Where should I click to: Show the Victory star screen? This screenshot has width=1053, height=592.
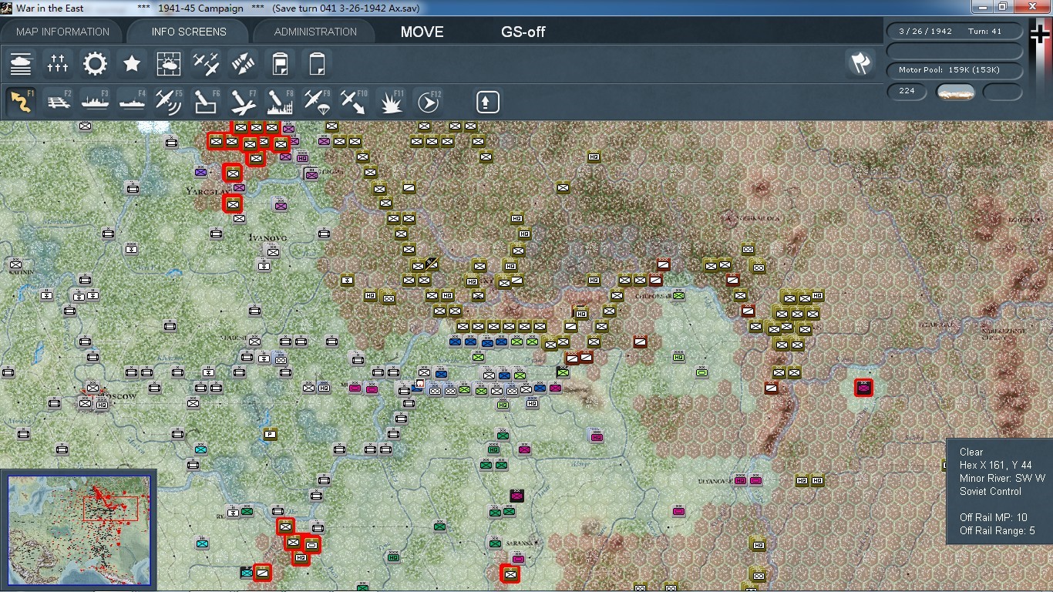click(132, 63)
